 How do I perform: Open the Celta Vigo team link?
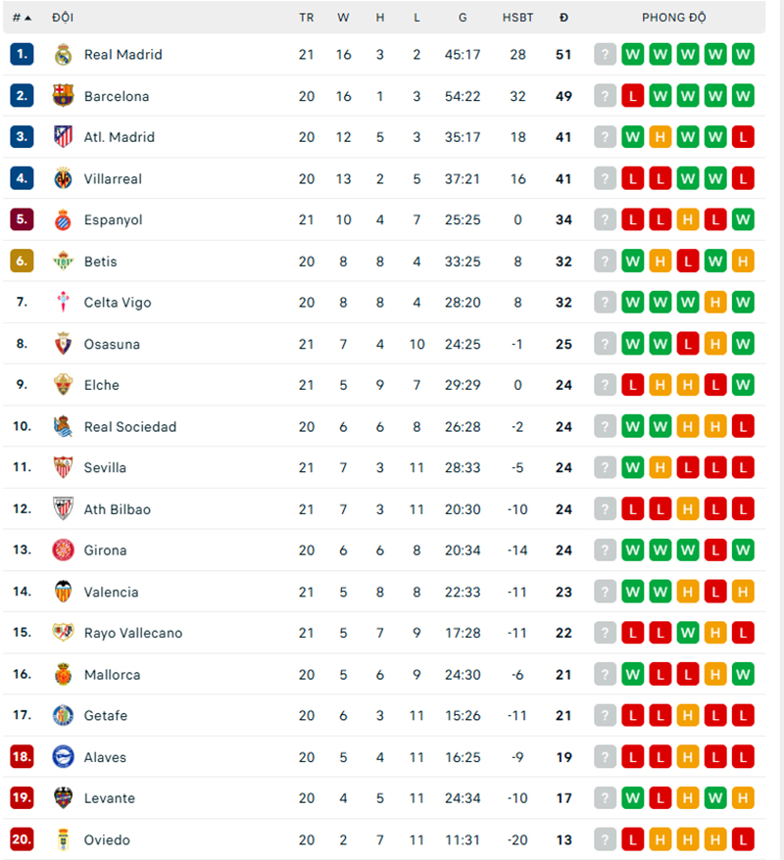tap(118, 303)
